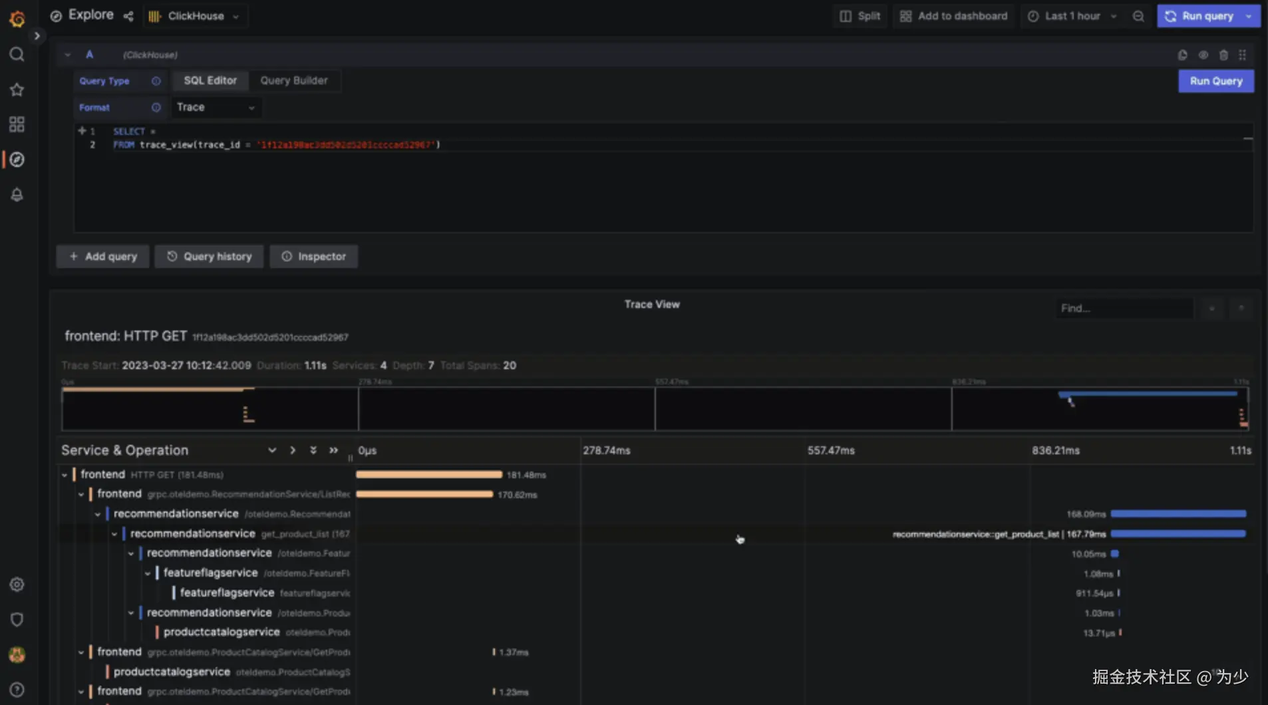Delete query A with trash icon
The image size is (1268, 705).
pos(1223,55)
